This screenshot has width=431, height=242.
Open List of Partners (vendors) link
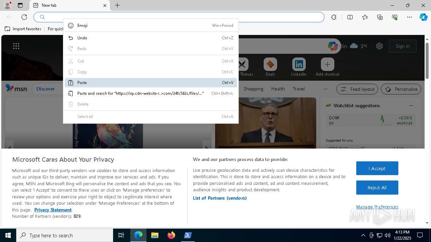tap(220, 198)
